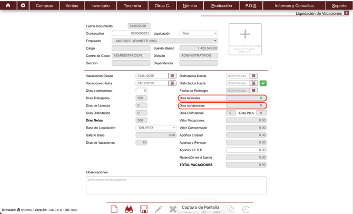353x214 pixels.
Task: Open the Tesorería menu
Action: (132, 6)
